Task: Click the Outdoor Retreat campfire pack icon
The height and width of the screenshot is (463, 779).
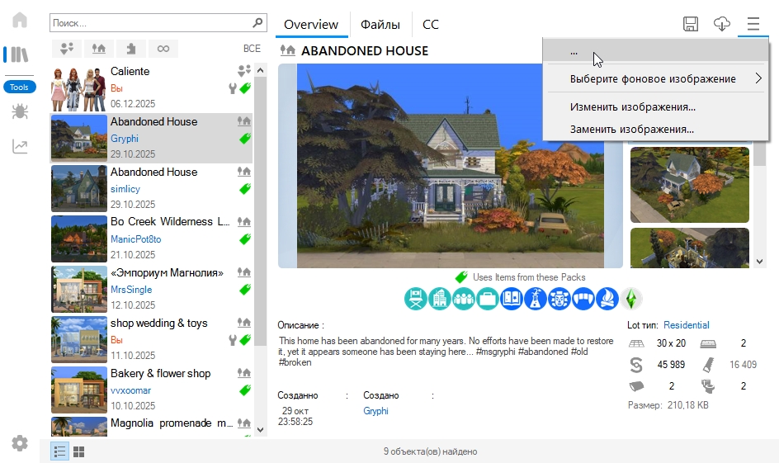Action: pyautogui.click(x=607, y=299)
